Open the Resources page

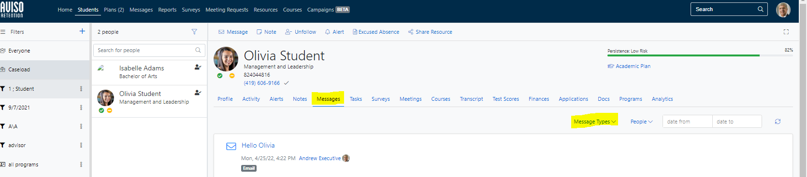click(266, 10)
